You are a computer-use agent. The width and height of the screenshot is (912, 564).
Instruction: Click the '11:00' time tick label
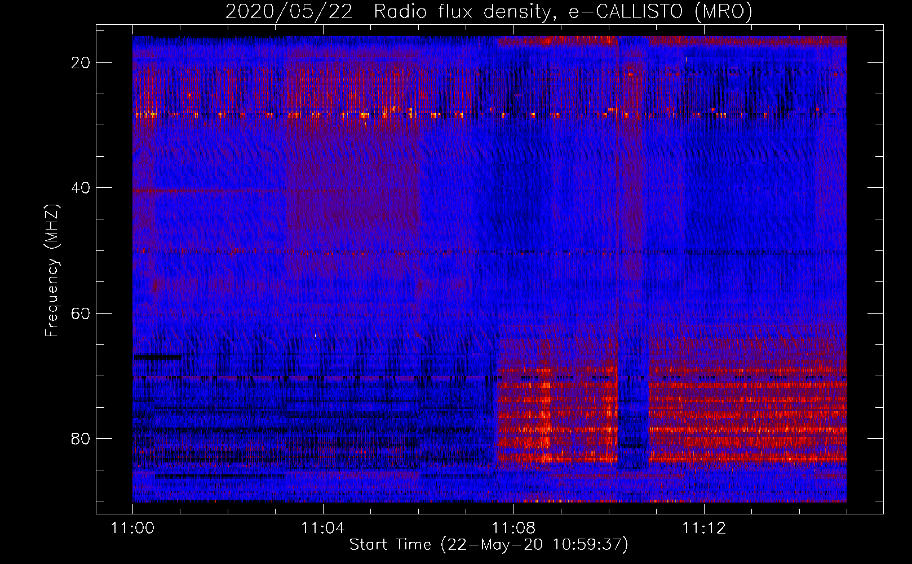tap(132, 528)
